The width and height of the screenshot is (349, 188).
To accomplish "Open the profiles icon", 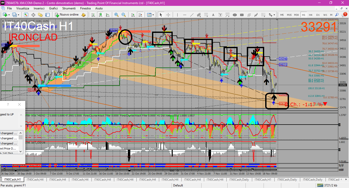I will pos(15,15).
